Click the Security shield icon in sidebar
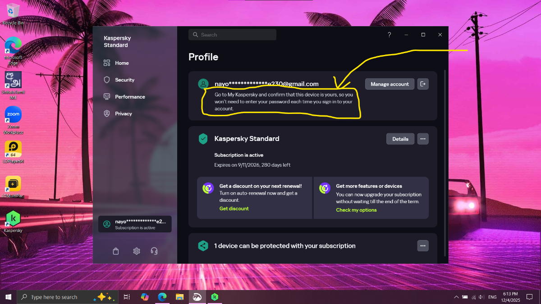The height and width of the screenshot is (304, 541). 107,80
